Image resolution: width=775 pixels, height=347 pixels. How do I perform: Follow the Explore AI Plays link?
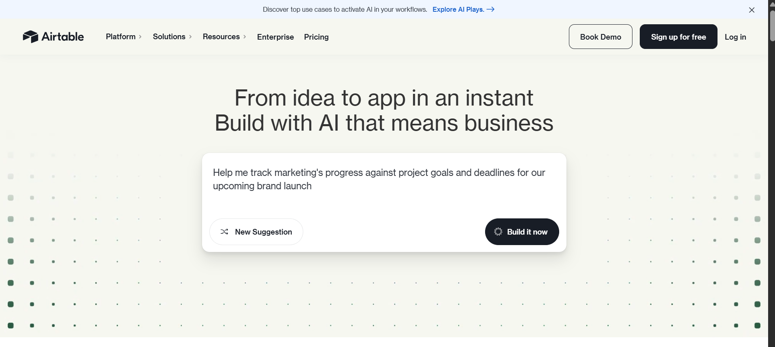coord(458,9)
